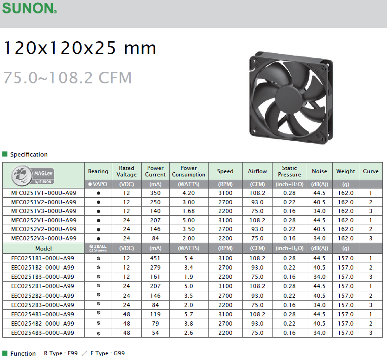Click the Function section title

click(23, 353)
